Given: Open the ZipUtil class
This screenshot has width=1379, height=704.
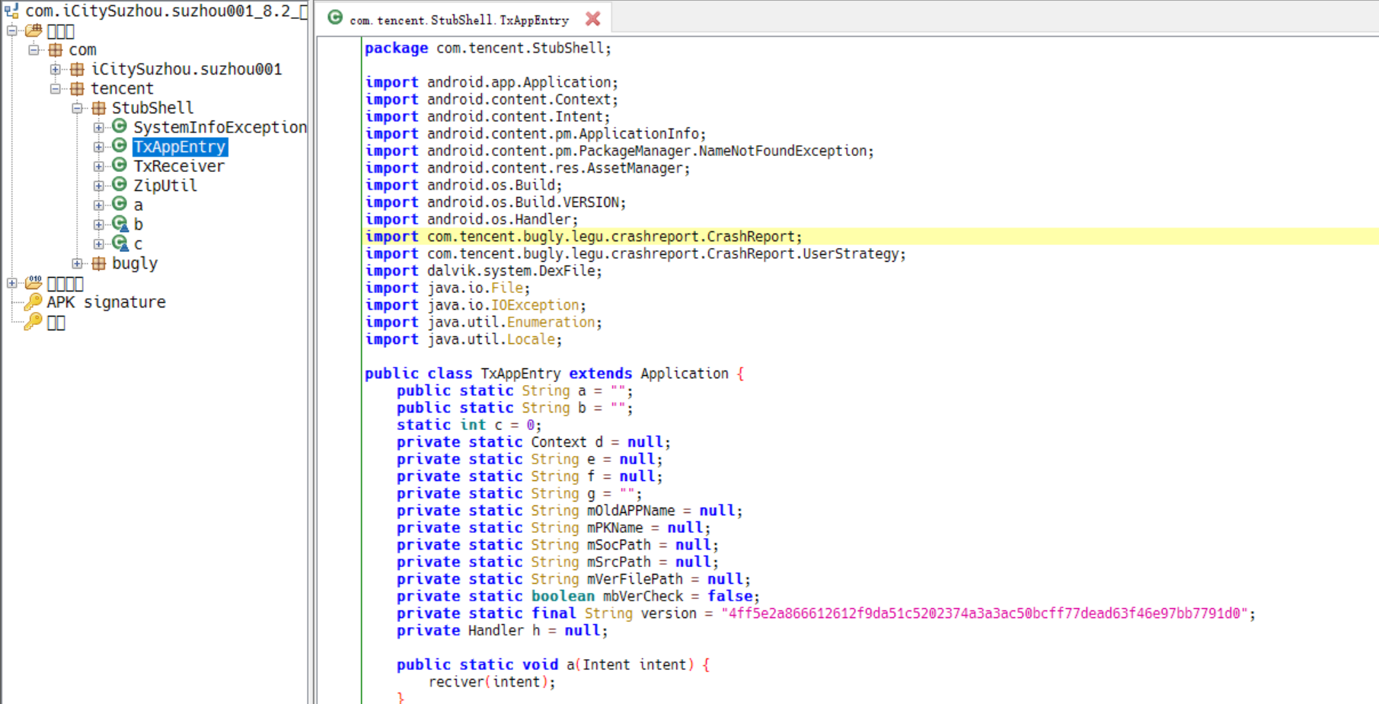Looking at the screenshot, I should [x=165, y=186].
